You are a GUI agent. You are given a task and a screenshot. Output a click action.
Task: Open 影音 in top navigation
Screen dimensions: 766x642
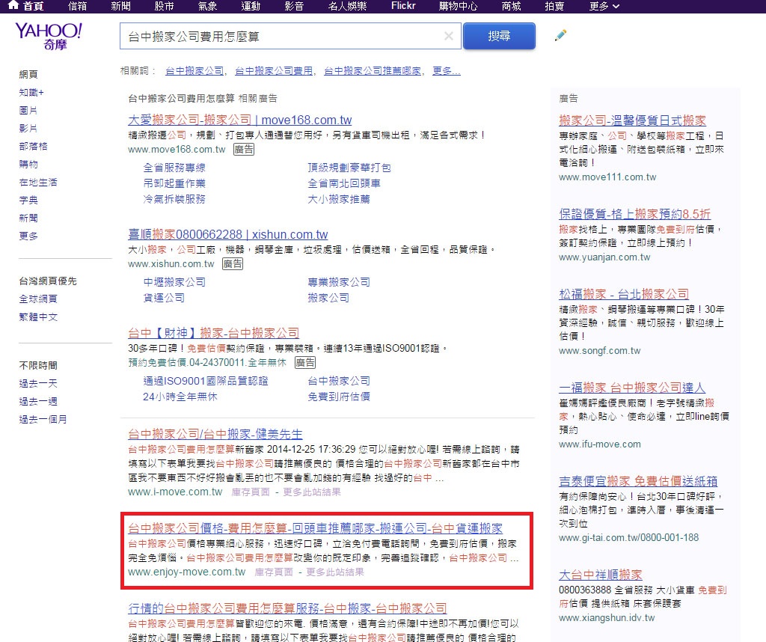click(294, 6)
